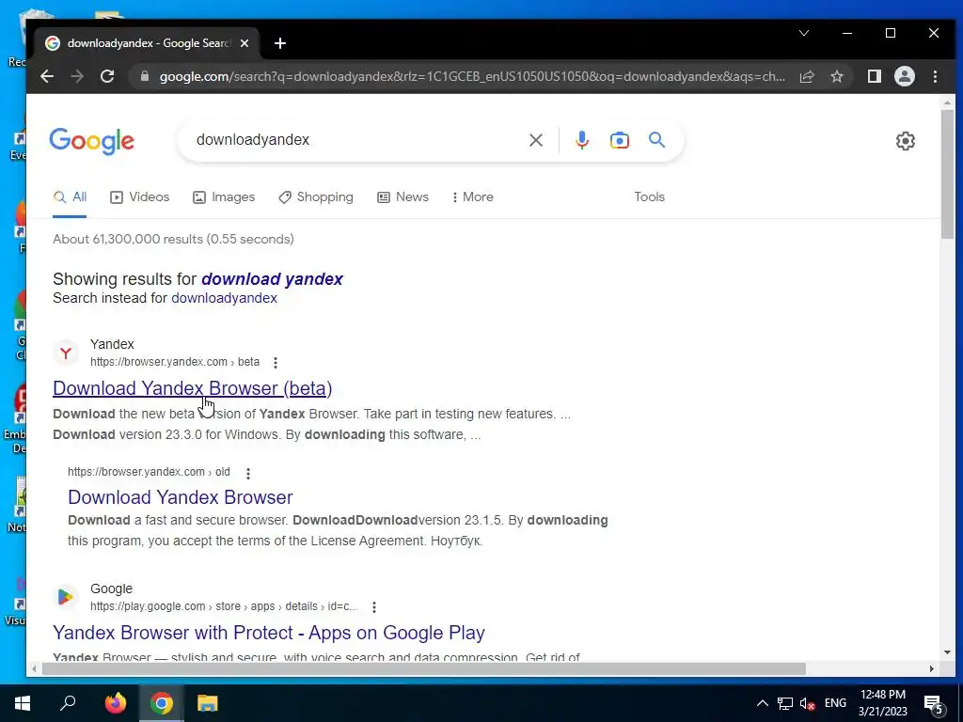This screenshot has width=963, height=722.
Task: Open the Chrome three-dot menu
Action: coord(935,77)
